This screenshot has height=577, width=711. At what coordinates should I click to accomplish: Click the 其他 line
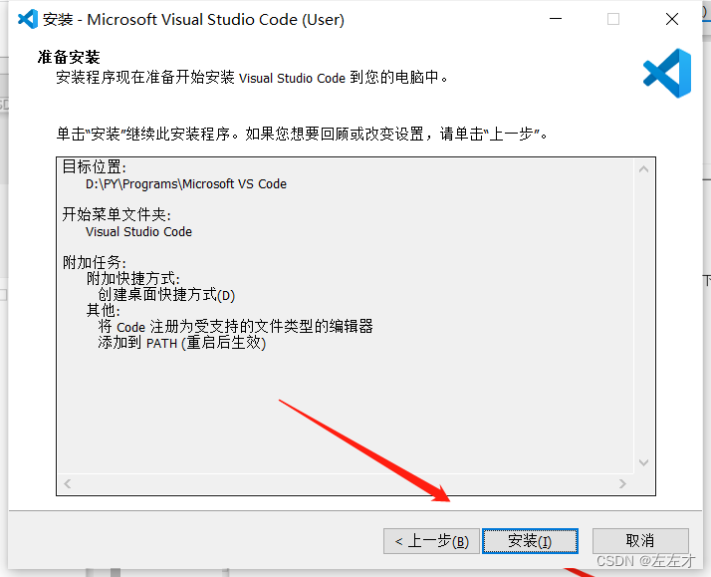[x=103, y=310]
